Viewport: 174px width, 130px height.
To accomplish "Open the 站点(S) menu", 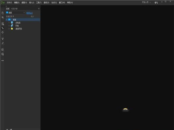I will tap(54, 3).
